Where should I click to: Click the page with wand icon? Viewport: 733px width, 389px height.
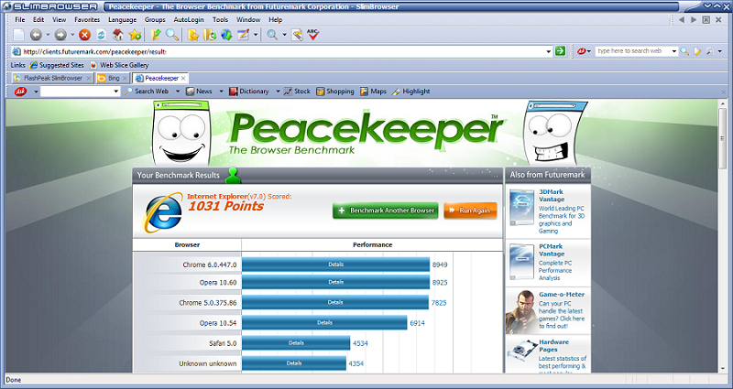pyautogui.click(x=297, y=35)
